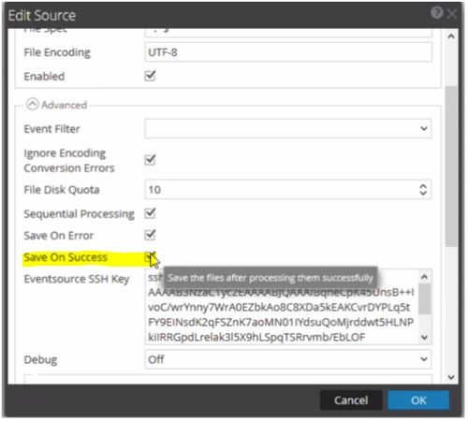Click the Save On Success label
Viewport: 468px width, 421px height.
tap(66, 257)
